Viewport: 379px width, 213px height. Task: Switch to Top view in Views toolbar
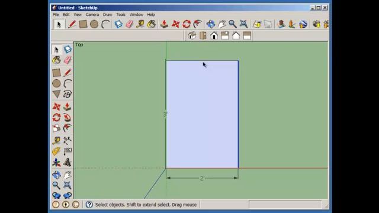[203, 35]
